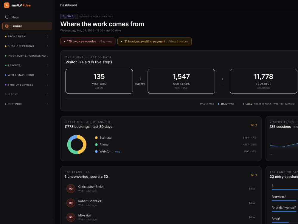Expand Inventory & Purchasing section
This screenshot has width=298, height=224.
pos(27,56)
